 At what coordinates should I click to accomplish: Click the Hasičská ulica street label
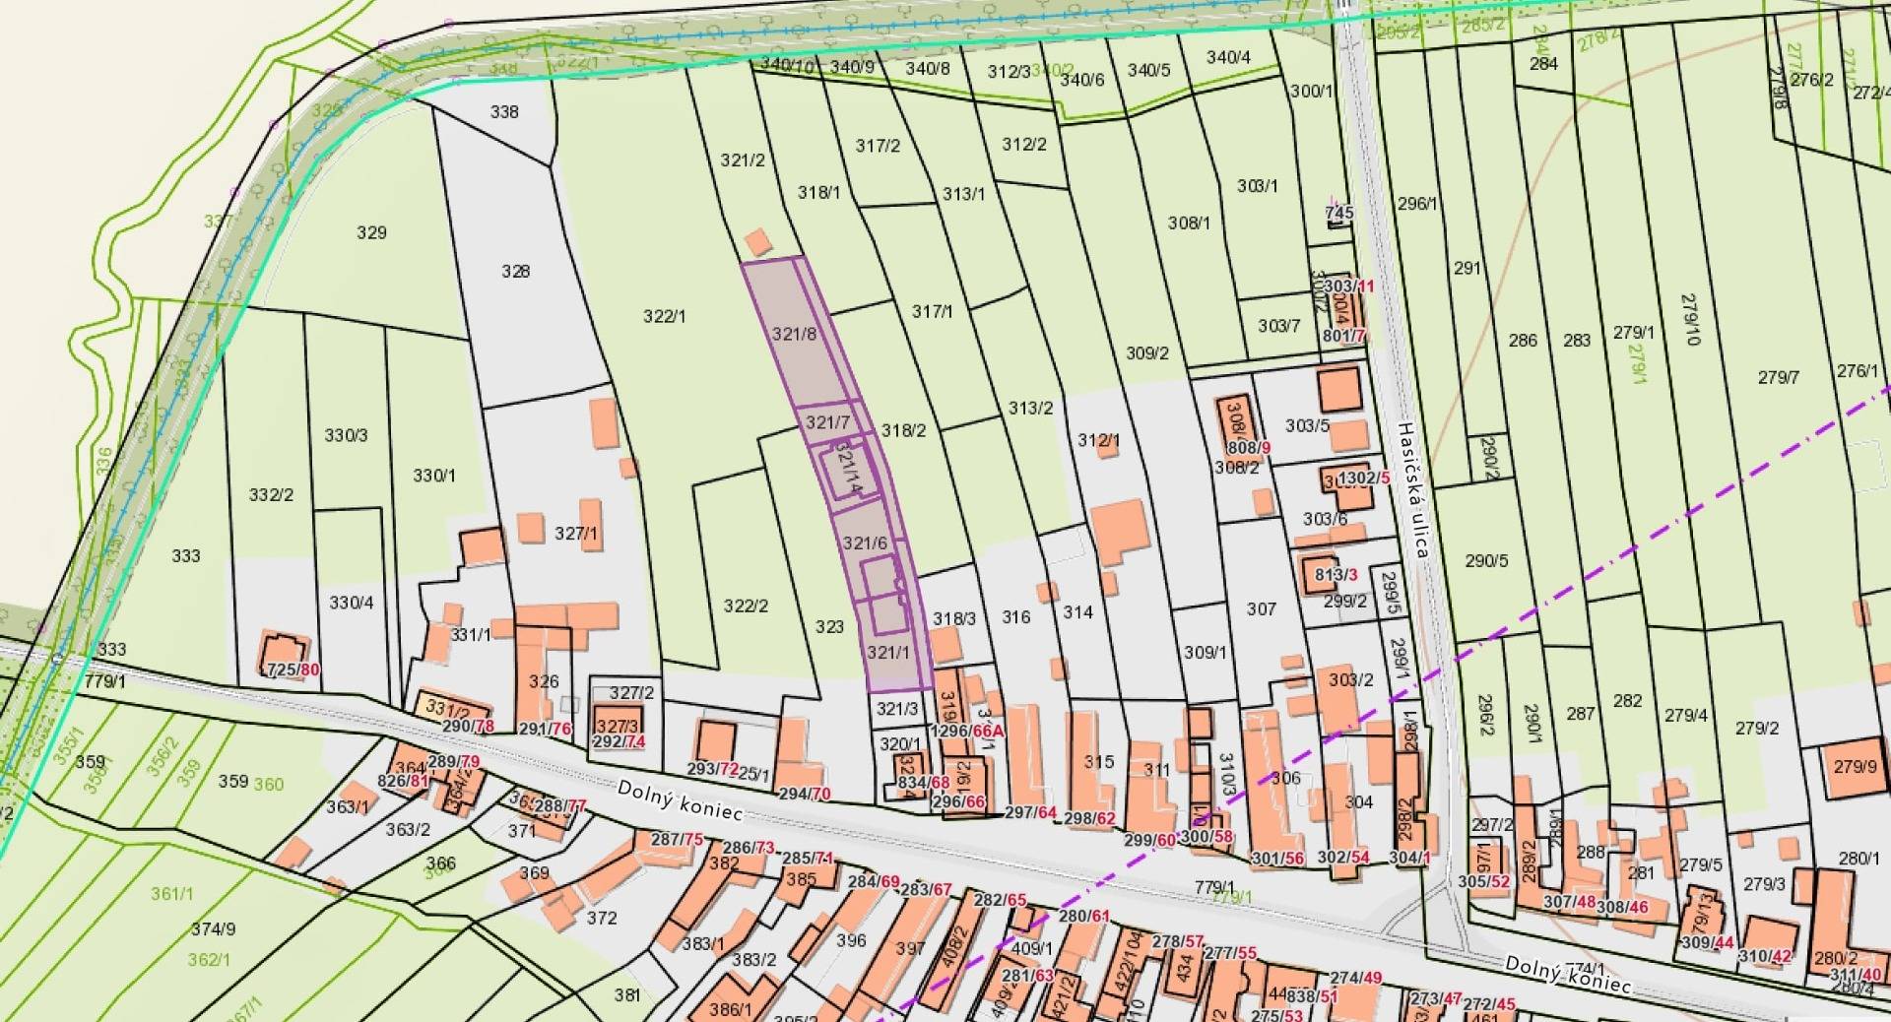tap(1411, 489)
